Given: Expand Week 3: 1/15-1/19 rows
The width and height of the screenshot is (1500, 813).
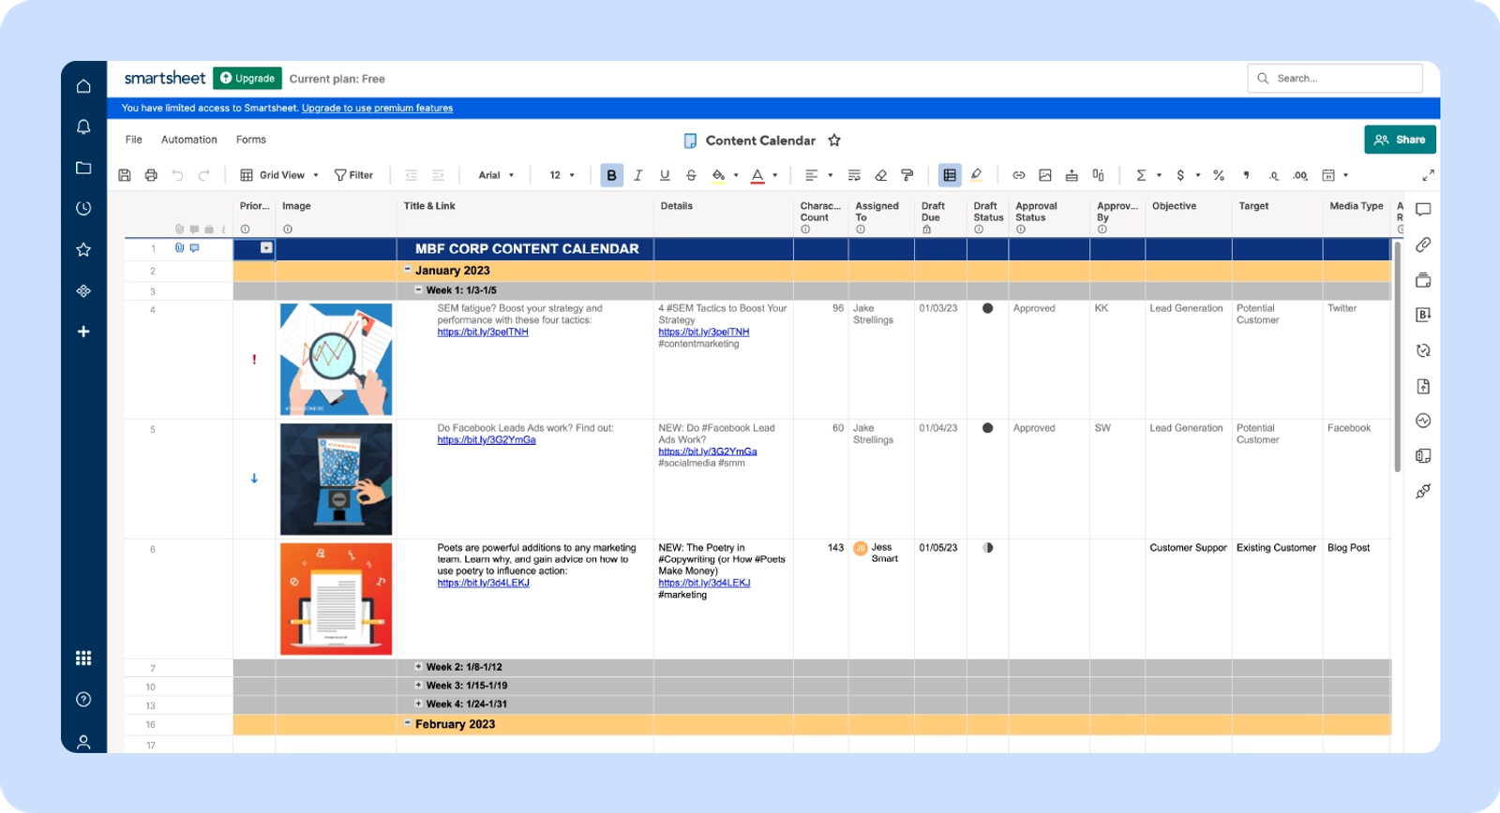Looking at the screenshot, I should tap(418, 686).
